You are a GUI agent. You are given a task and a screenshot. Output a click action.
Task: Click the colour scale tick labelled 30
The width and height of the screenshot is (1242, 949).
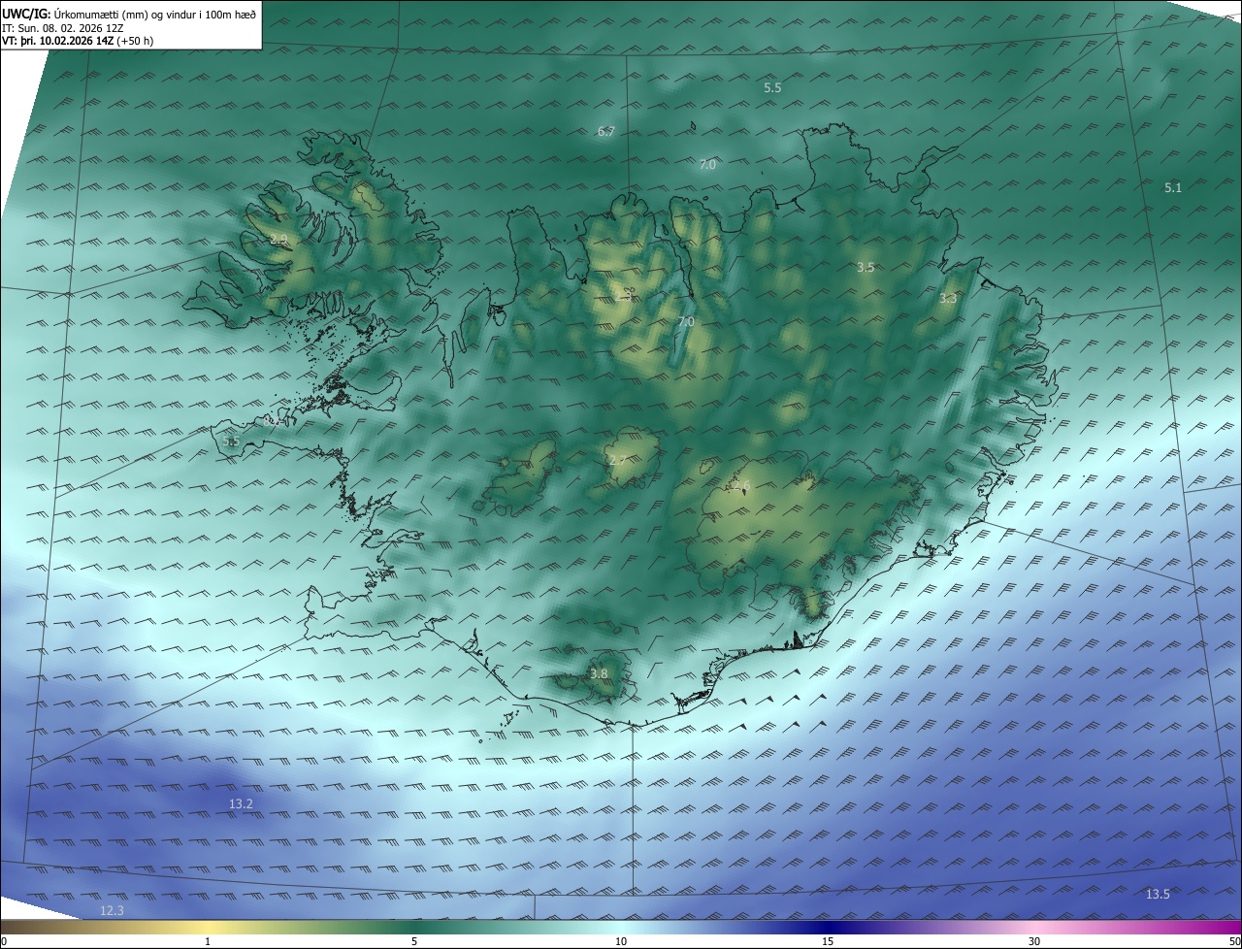pos(1034,941)
